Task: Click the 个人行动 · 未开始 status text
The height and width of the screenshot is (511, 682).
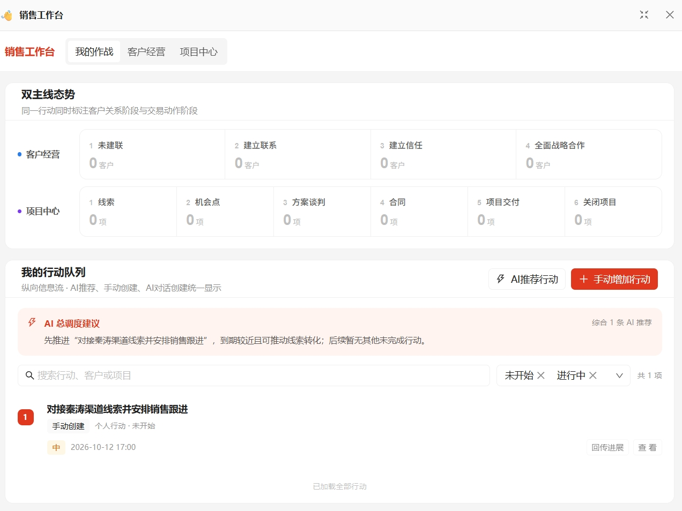Action: [125, 426]
